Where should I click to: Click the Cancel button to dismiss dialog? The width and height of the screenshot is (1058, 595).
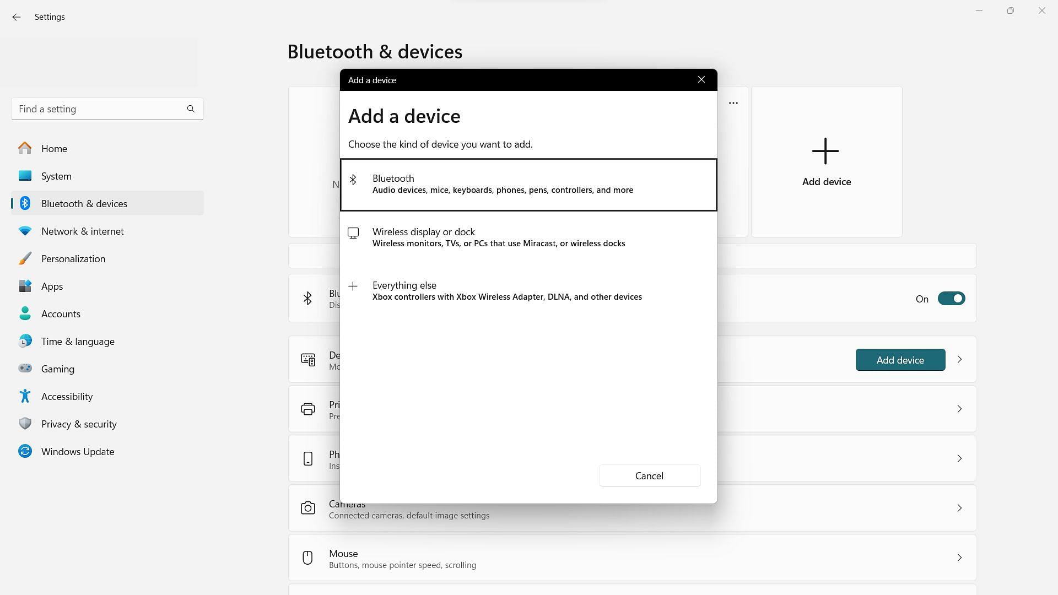pos(649,475)
